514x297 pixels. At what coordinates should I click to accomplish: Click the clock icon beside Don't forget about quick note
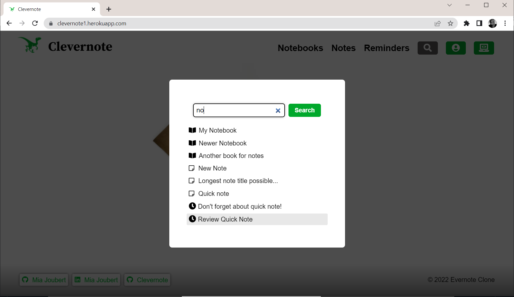pos(192,206)
